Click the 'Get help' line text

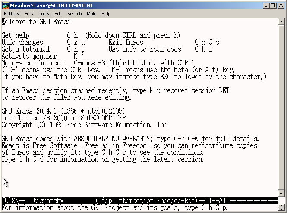(x=16, y=35)
